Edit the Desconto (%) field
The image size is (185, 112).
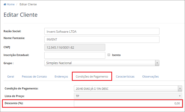point(128,103)
